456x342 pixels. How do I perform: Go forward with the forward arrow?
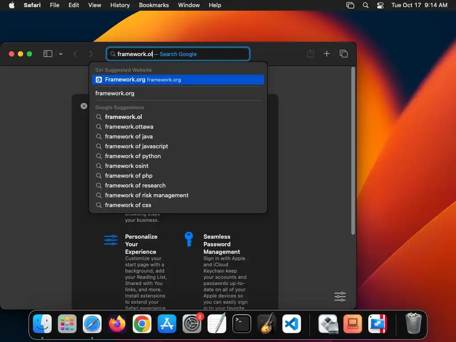[x=91, y=54]
